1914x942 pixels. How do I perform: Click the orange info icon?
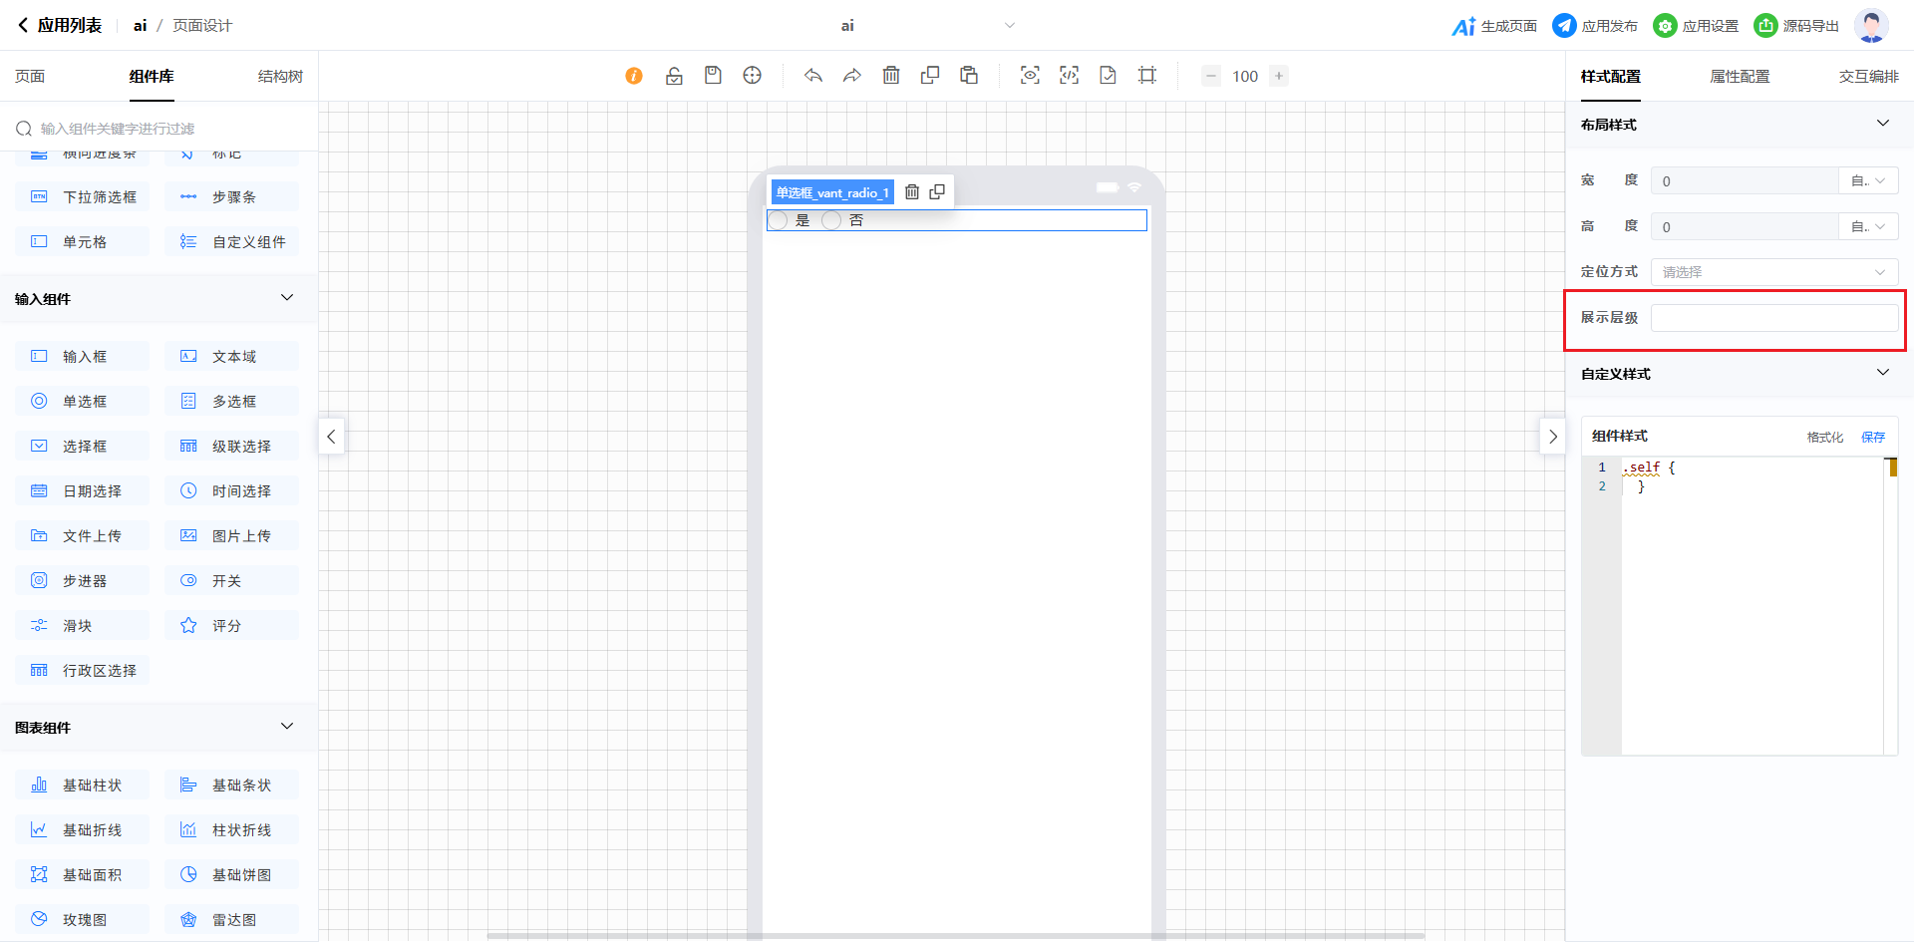[x=634, y=76]
